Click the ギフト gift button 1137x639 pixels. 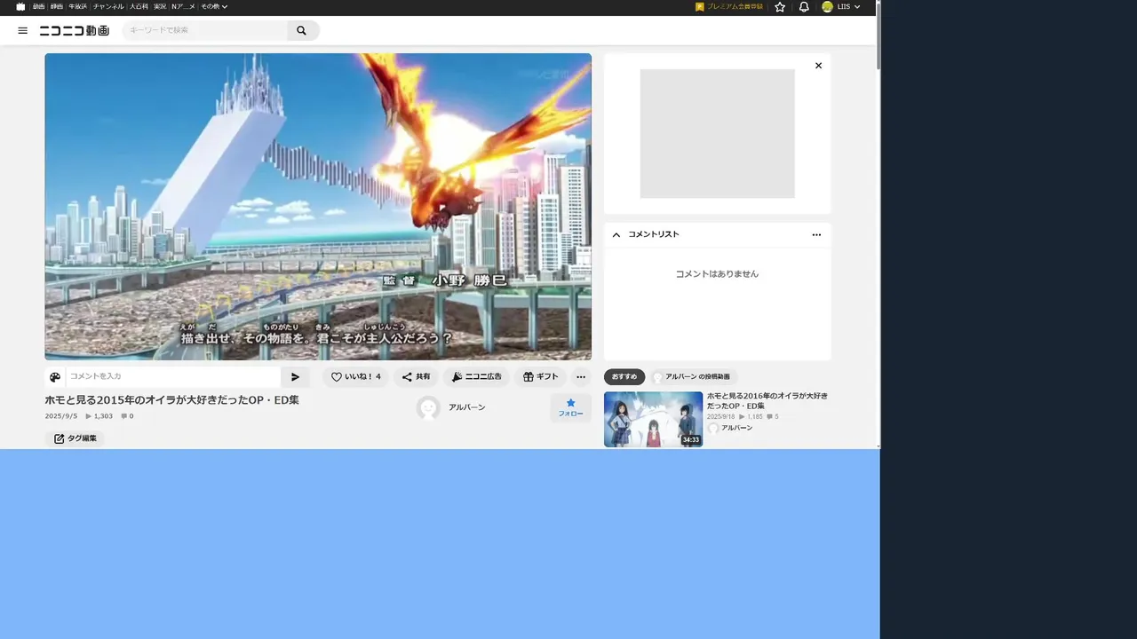(540, 377)
